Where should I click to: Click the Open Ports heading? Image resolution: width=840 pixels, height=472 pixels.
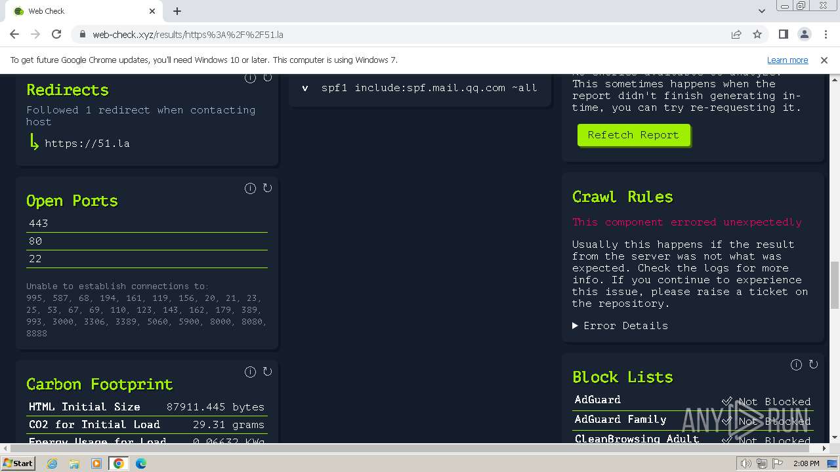(72, 201)
